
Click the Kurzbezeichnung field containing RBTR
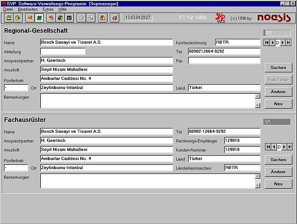pos(238,42)
